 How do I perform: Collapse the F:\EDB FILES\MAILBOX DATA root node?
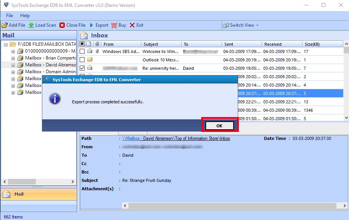coord(6,45)
